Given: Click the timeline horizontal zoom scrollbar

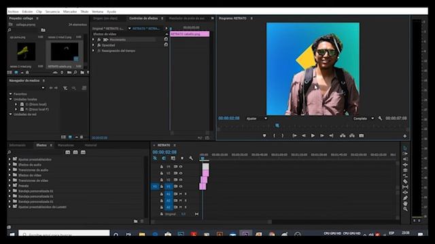Looking at the screenshot, I should pyautogui.click(x=212, y=222).
